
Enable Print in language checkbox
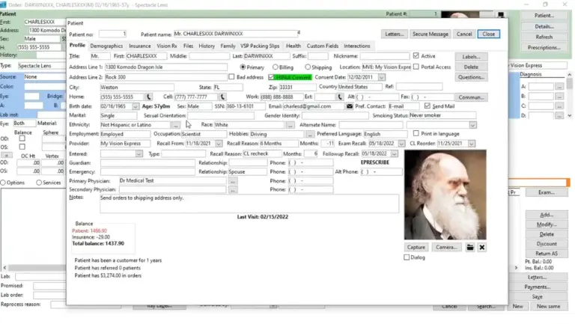coord(416,133)
